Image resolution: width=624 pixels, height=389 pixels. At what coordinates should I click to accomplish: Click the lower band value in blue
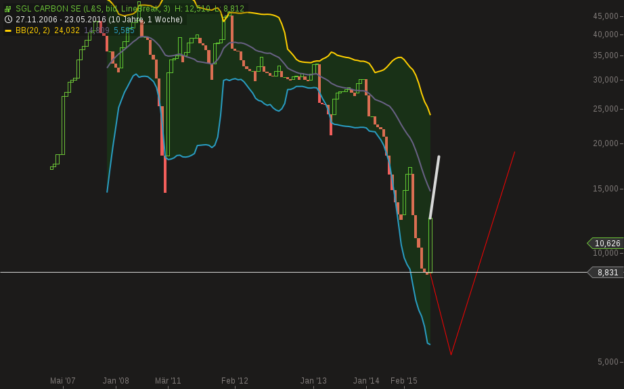pos(124,30)
